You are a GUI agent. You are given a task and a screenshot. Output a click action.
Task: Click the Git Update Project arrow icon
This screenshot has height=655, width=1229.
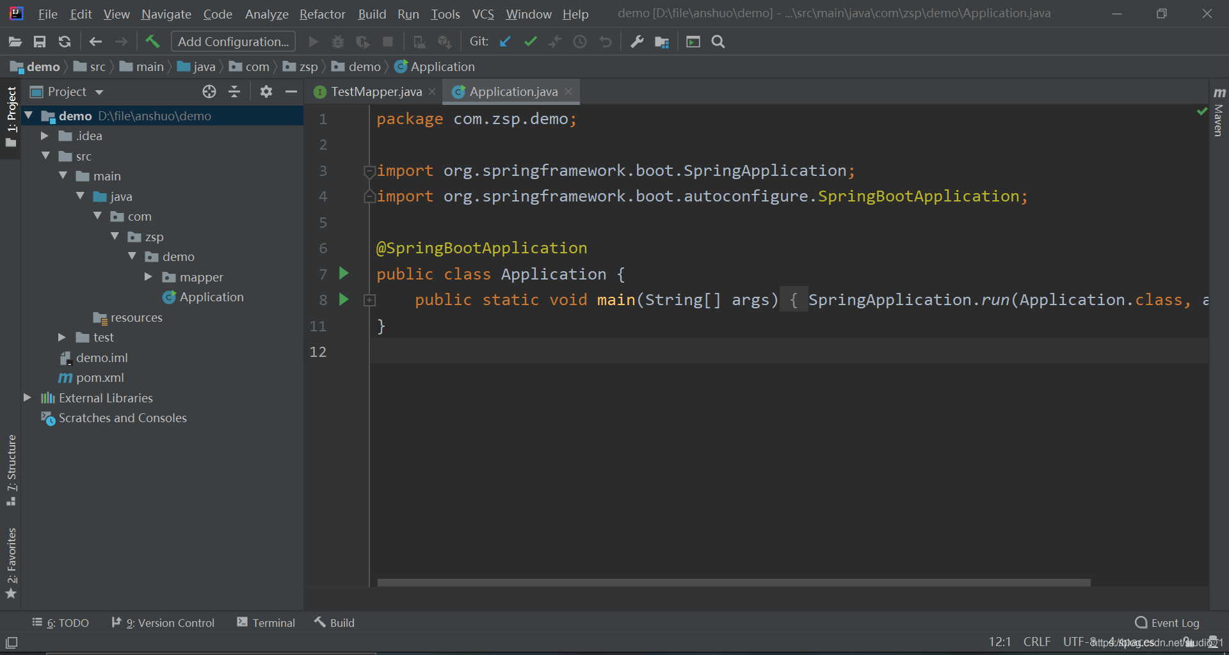click(x=505, y=42)
